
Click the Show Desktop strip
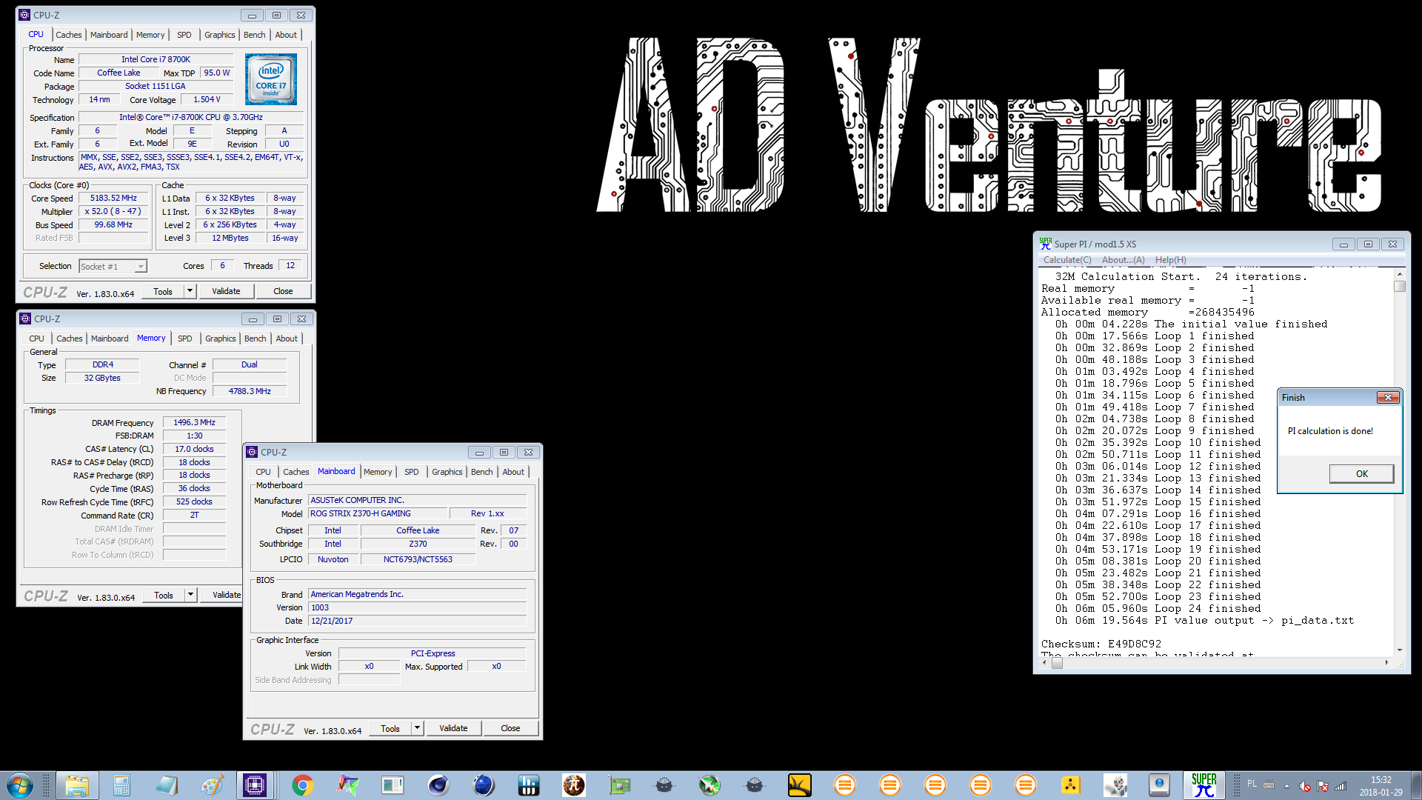point(1416,785)
